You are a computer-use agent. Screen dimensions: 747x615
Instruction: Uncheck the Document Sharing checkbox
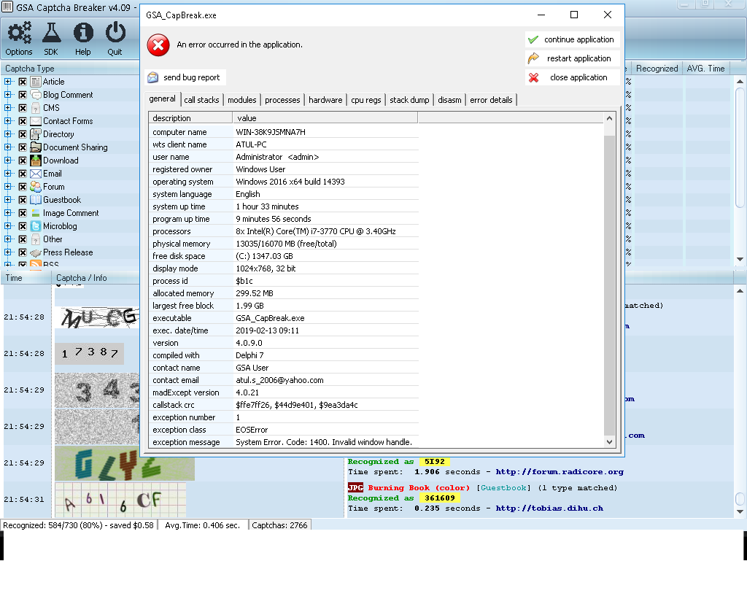23,147
